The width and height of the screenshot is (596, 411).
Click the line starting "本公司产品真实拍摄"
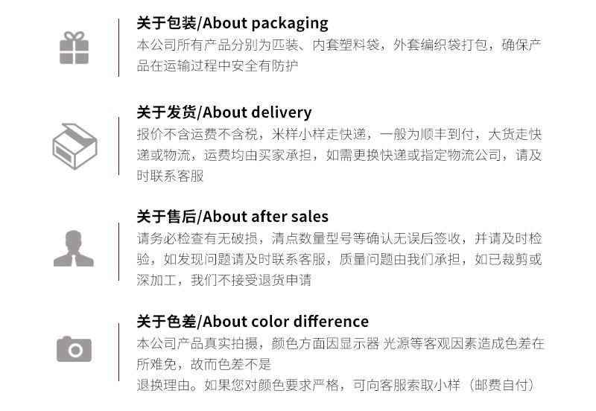340,344
